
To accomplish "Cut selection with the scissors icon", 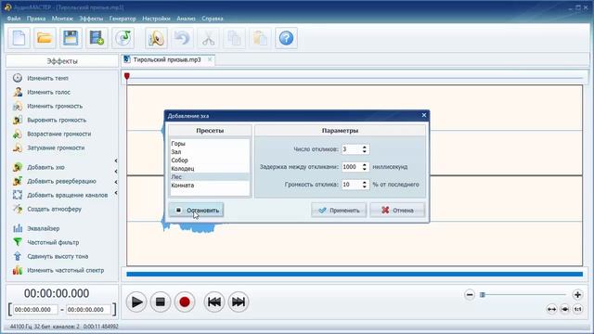I will pyautogui.click(x=208, y=38).
